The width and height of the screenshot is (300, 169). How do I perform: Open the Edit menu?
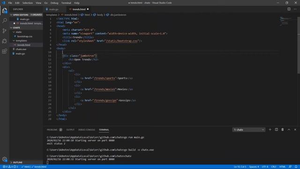[17, 3]
